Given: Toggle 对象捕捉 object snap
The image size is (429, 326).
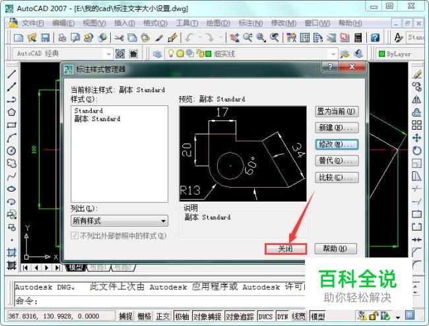Looking at the screenshot, I should coord(207,316).
